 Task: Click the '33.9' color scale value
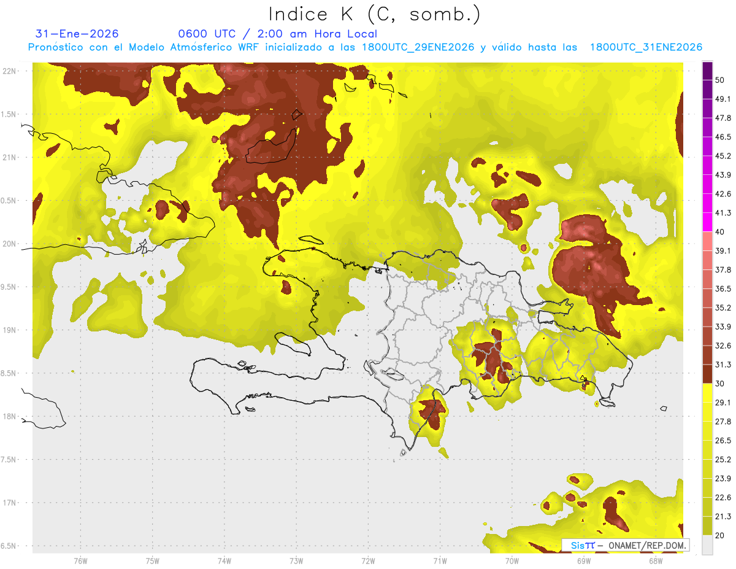tap(723, 327)
